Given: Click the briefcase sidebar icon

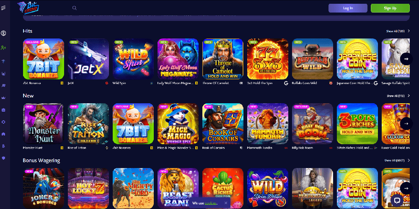Looking at the screenshot, I should click(3, 110).
